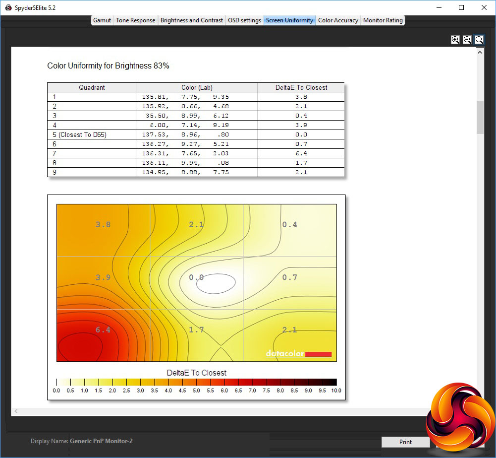Click the zoom out magnifier icon
Image resolution: width=496 pixels, height=458 pixels.
click(x=467, y=40)
